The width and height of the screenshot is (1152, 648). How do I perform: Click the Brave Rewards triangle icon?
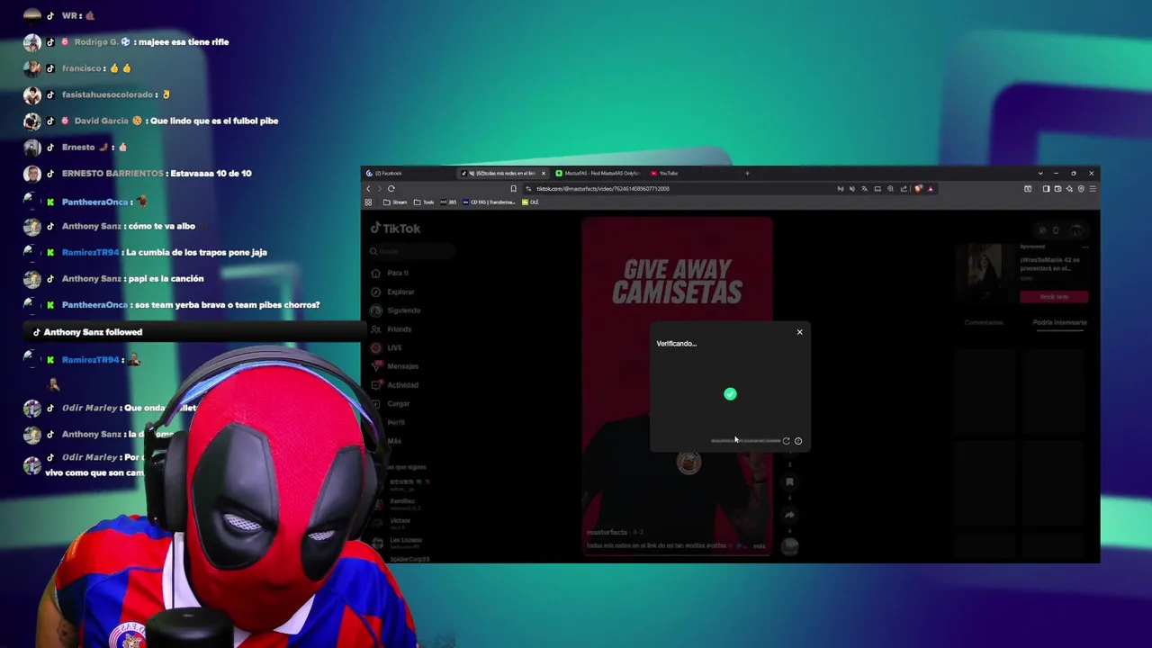coord(931,189)
